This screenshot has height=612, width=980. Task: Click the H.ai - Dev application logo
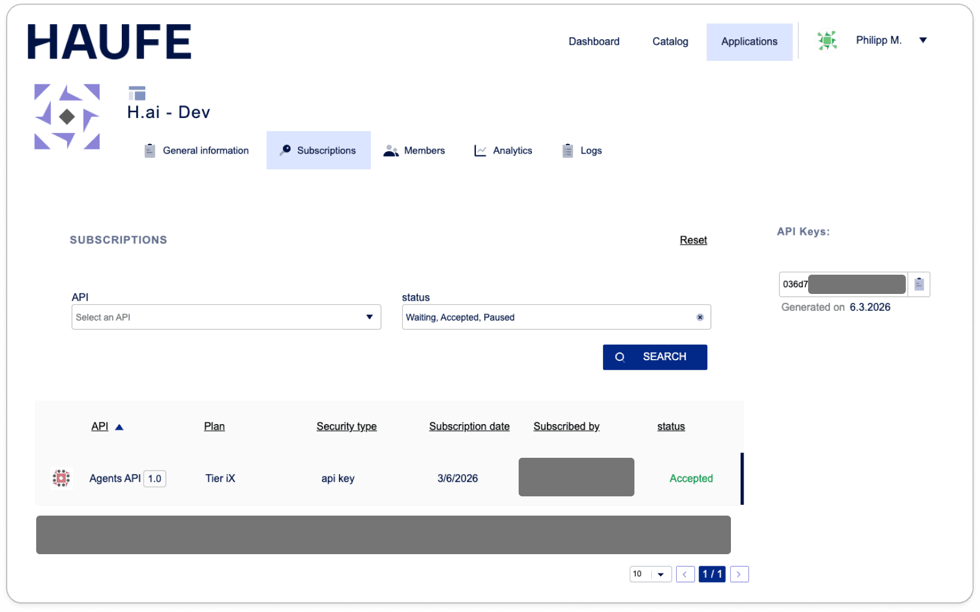(x=67, y=116)
